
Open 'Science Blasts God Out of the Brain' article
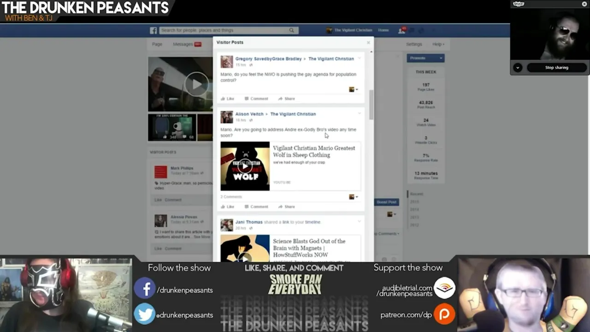tap(309, 248)
